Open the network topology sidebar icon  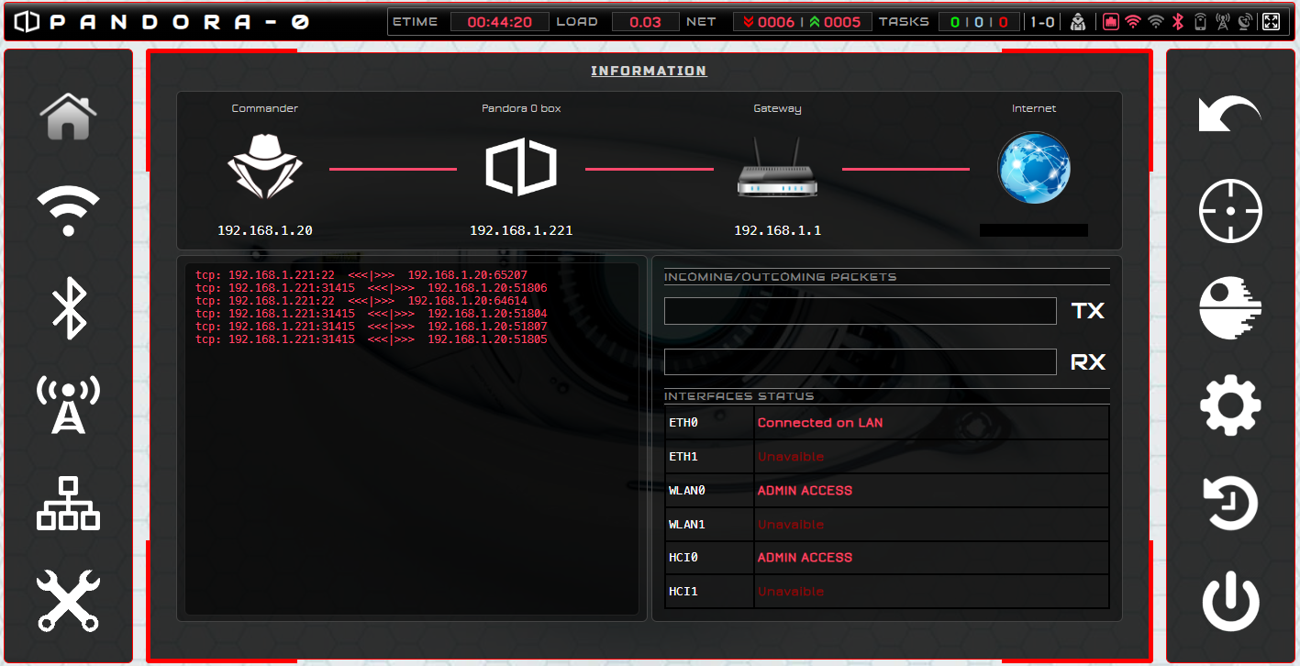[x=68, y=503]
